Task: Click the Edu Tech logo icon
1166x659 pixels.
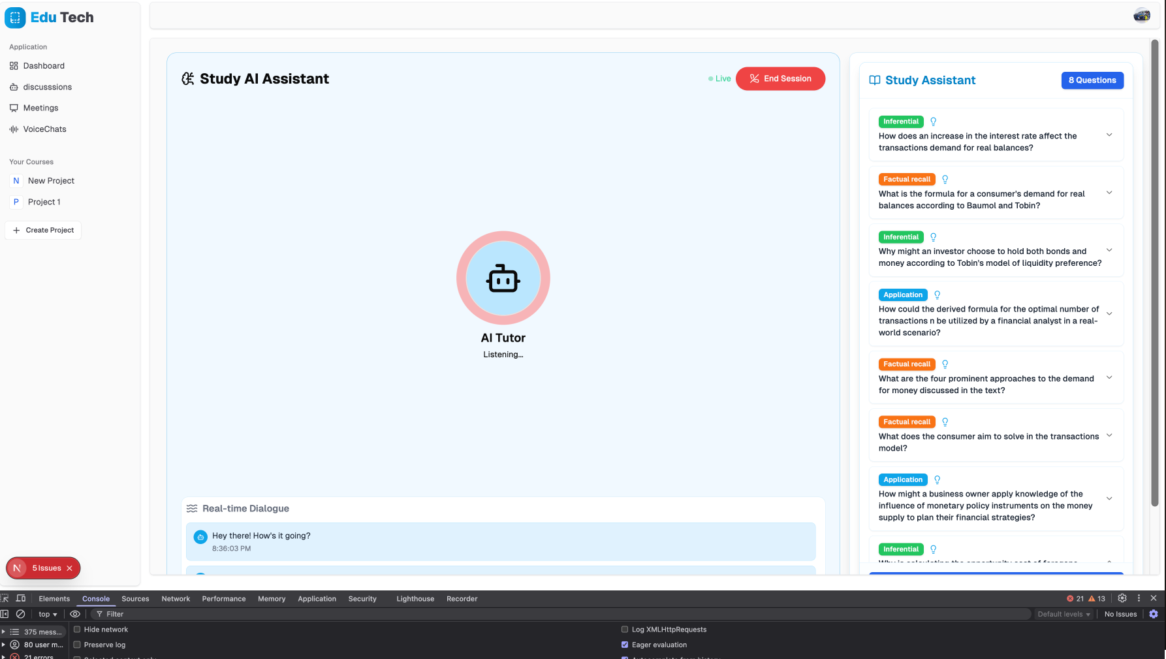Action: 15,18
